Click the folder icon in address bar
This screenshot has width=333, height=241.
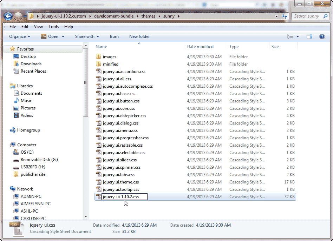point(31,16)
